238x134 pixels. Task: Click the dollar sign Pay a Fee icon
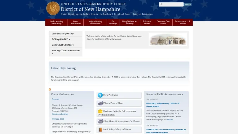(x=100, y=95)
